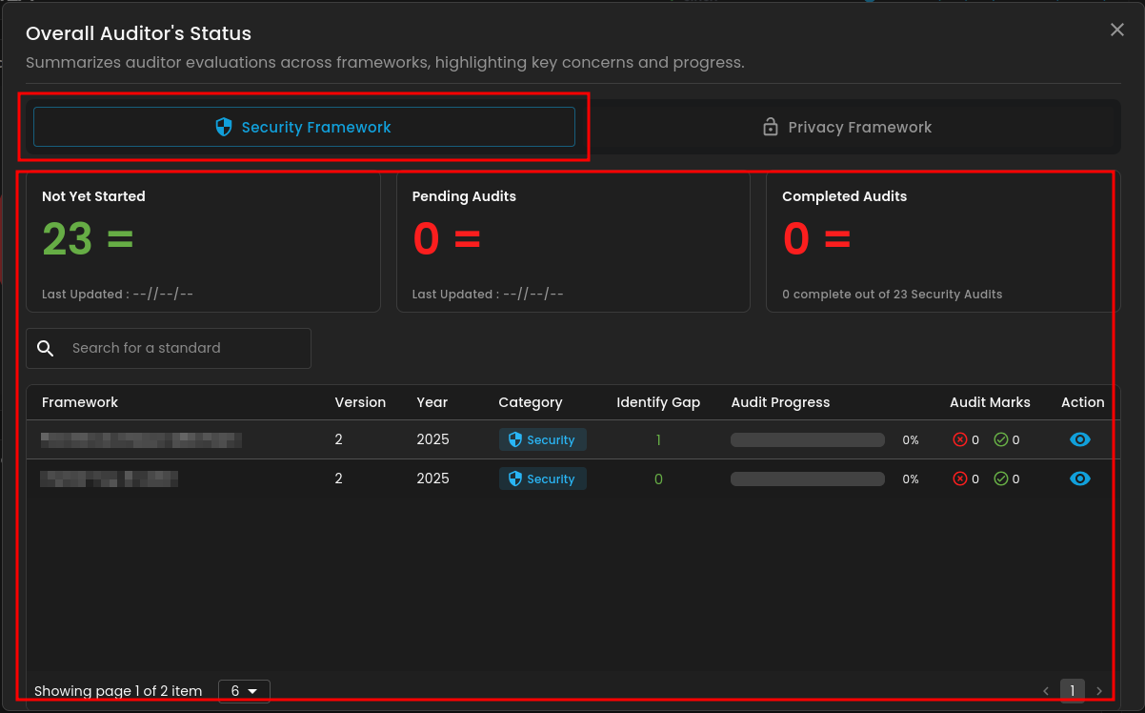Click the Security category badge in first row

pos(542,439)
